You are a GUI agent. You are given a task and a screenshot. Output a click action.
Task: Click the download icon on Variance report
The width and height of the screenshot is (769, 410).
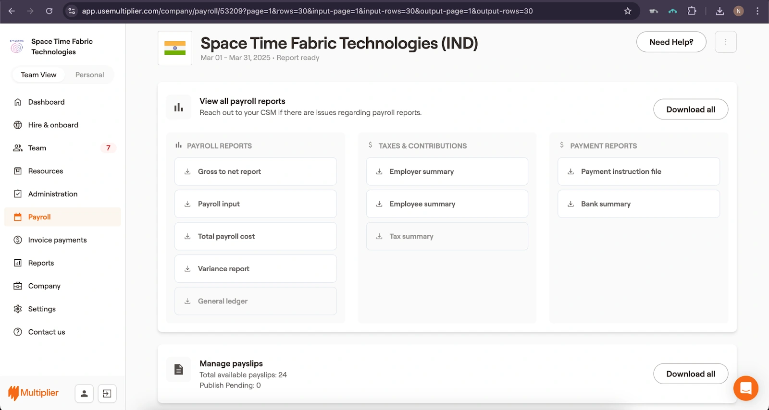[x=187, y=269]
